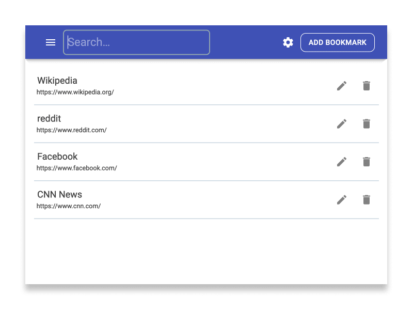Viewport: 413px width, 310px height.
Task: Delete the Facebook bookmark
Action: point(367,162)
